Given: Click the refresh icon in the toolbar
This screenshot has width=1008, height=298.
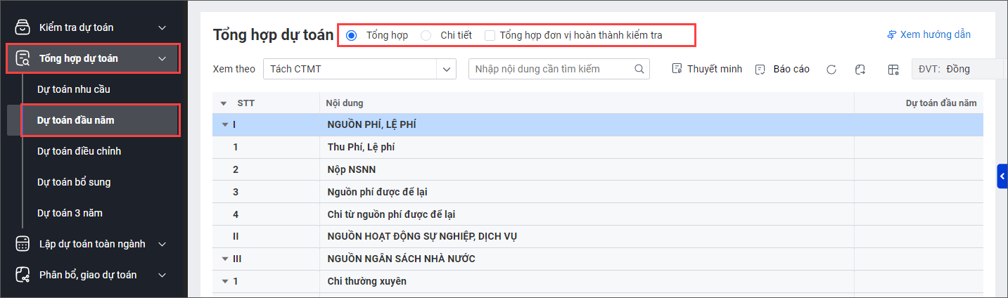Looking at the screenshot, I should tap(831, 70).
